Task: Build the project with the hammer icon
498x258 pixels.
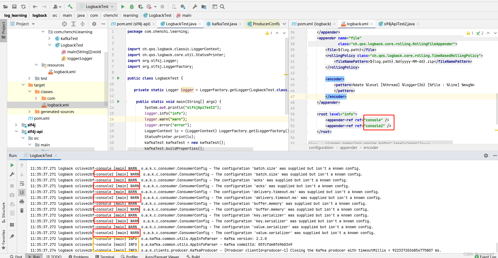Action: (x=70, y=7)
